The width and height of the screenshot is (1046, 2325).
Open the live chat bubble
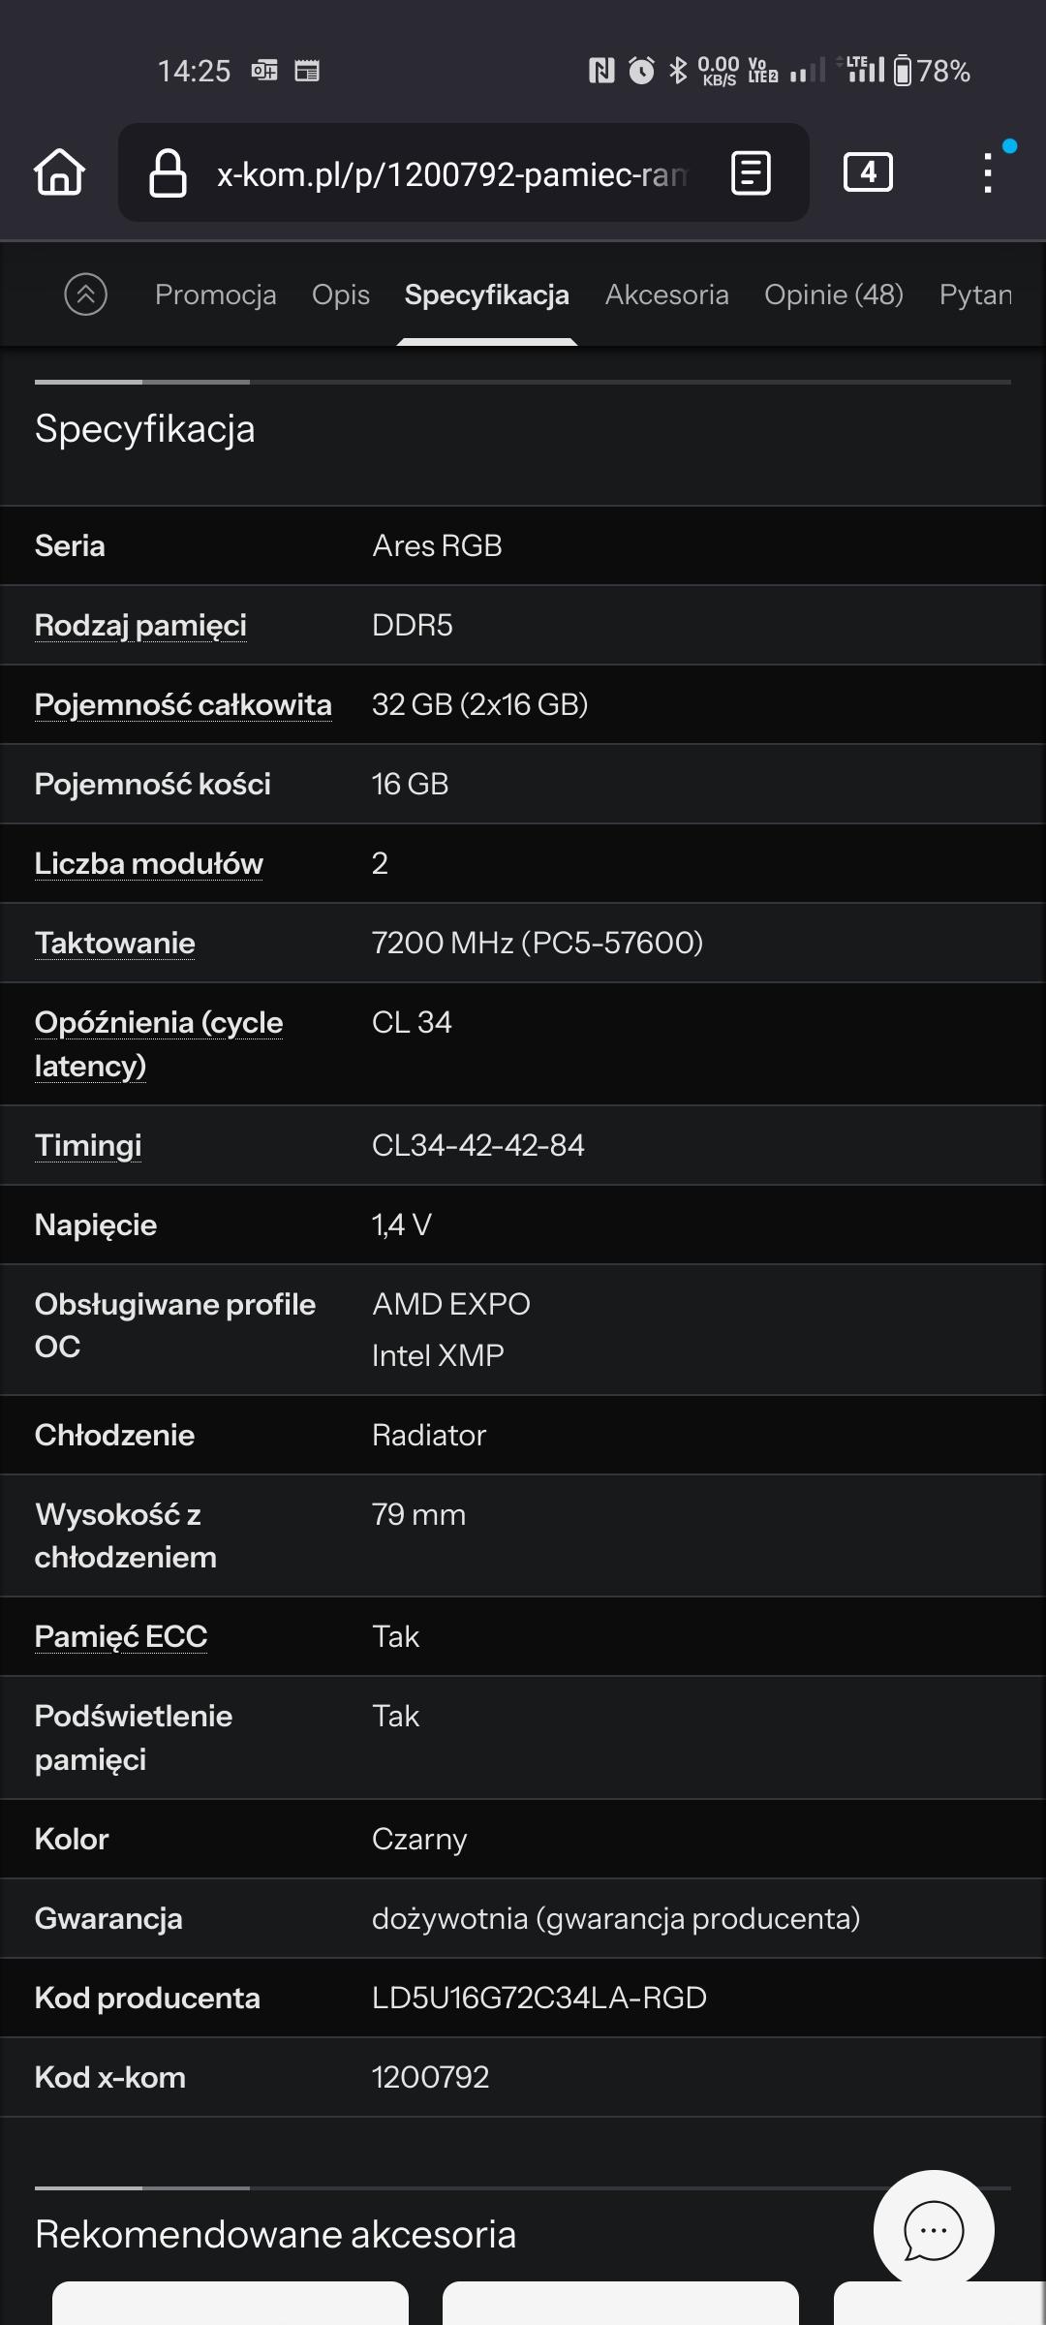(933, 2230)
